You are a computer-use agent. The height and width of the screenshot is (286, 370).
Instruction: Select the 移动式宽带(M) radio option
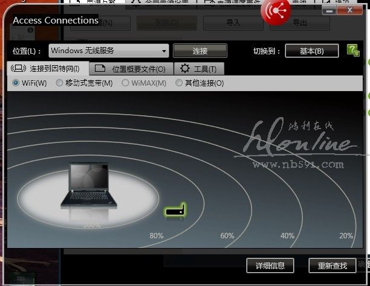[x=59, y=83]
